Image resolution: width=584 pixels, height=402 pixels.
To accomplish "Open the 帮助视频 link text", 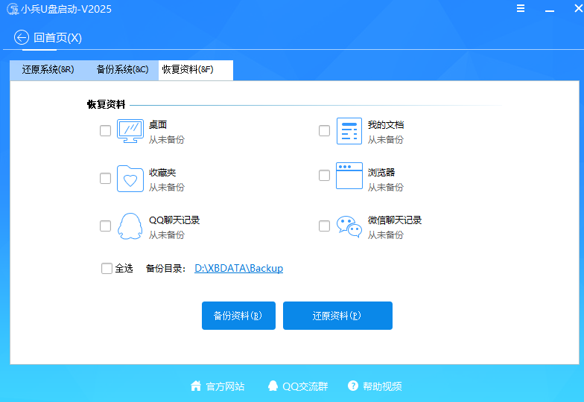I will click(x=382, y=386).
